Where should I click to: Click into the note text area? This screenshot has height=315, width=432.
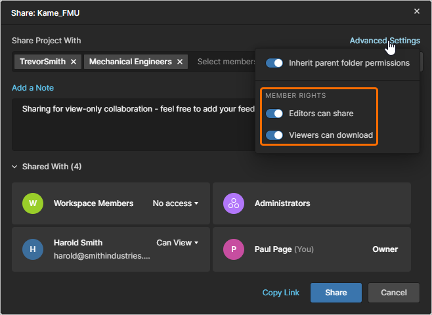tap(131, 128)
